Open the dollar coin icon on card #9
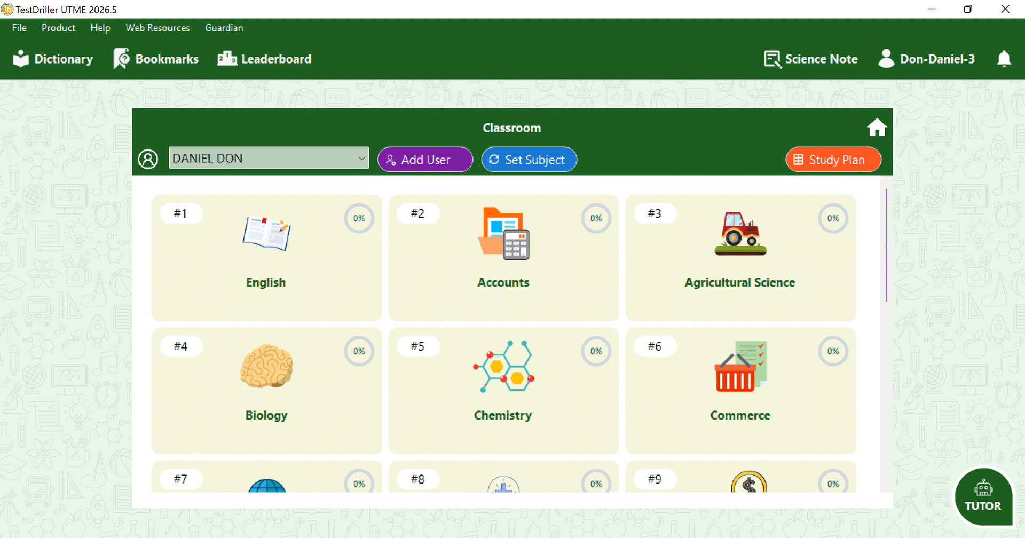This screenshot has width=1025, height=538. tap(749, 481)
